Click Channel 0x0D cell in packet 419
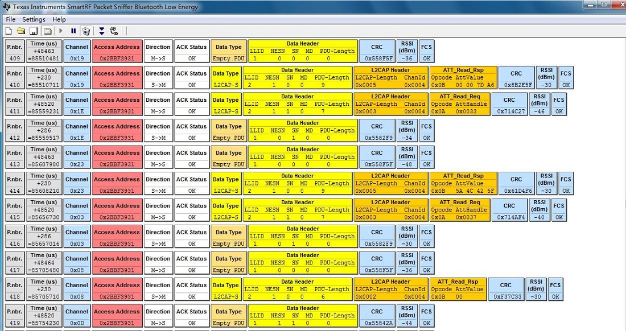Screen dimensions: 626x331 click(77, 316)
